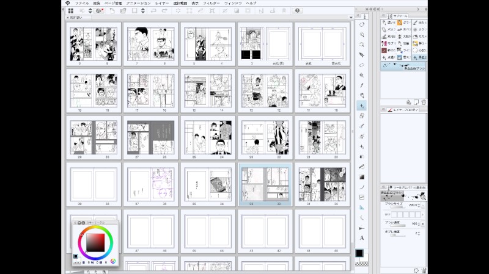Click the transparent checkered color swatch

click(x=362, y=264)
